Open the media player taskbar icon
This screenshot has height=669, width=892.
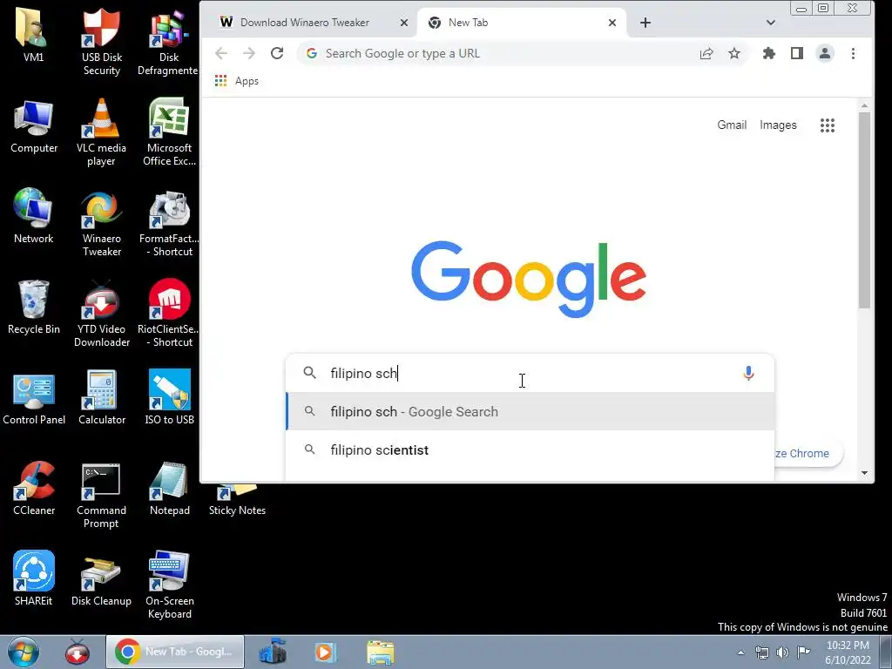click(325, 652)
